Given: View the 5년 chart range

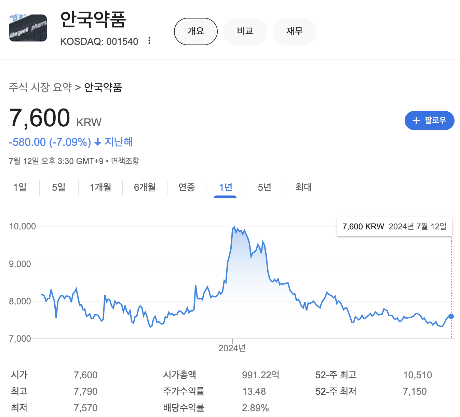Looking at the screenshot, I should tap(265, 187).
